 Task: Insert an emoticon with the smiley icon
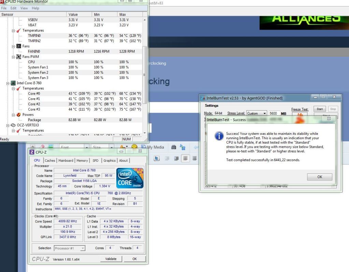tap(134, 147)
